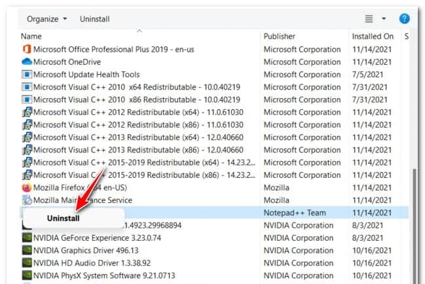Click the NVIDIA Graphics Driver icon
Image resolution: width=425 pixels, height=284 pixels.
27,251
